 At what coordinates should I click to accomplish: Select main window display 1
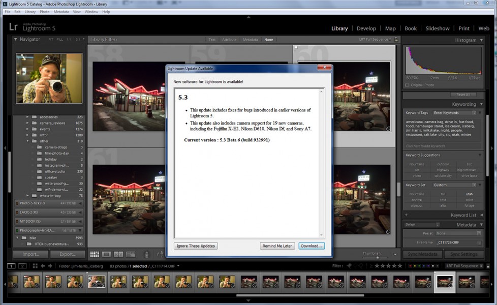point(11,266)
